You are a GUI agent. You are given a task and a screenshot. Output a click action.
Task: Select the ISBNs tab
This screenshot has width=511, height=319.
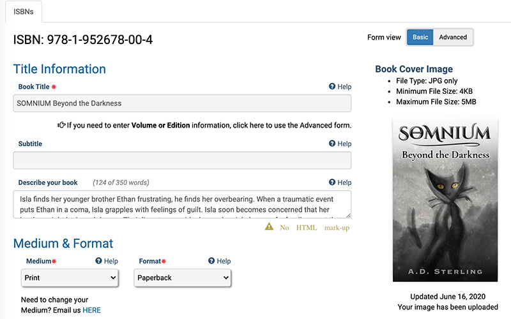click(x=24, y=11)
